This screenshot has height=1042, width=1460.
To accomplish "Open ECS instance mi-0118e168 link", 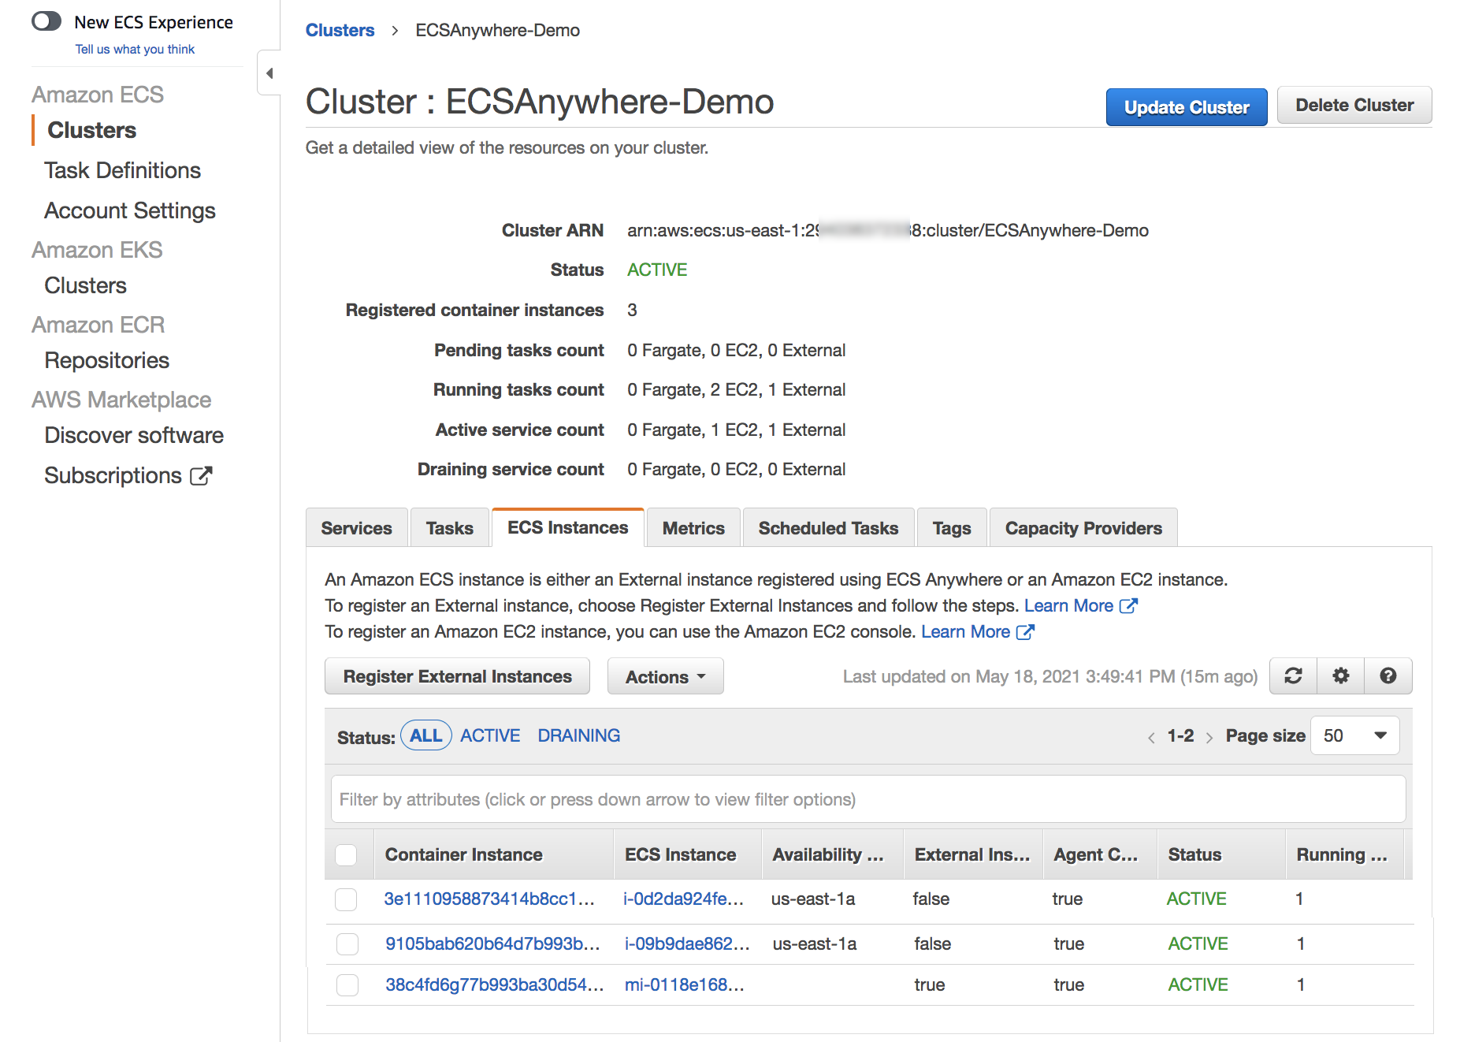I will point(685,985).
